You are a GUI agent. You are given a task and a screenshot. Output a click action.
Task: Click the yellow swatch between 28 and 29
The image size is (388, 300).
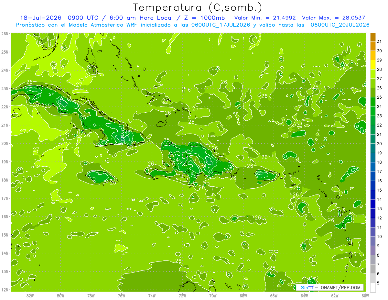(373, 65)
